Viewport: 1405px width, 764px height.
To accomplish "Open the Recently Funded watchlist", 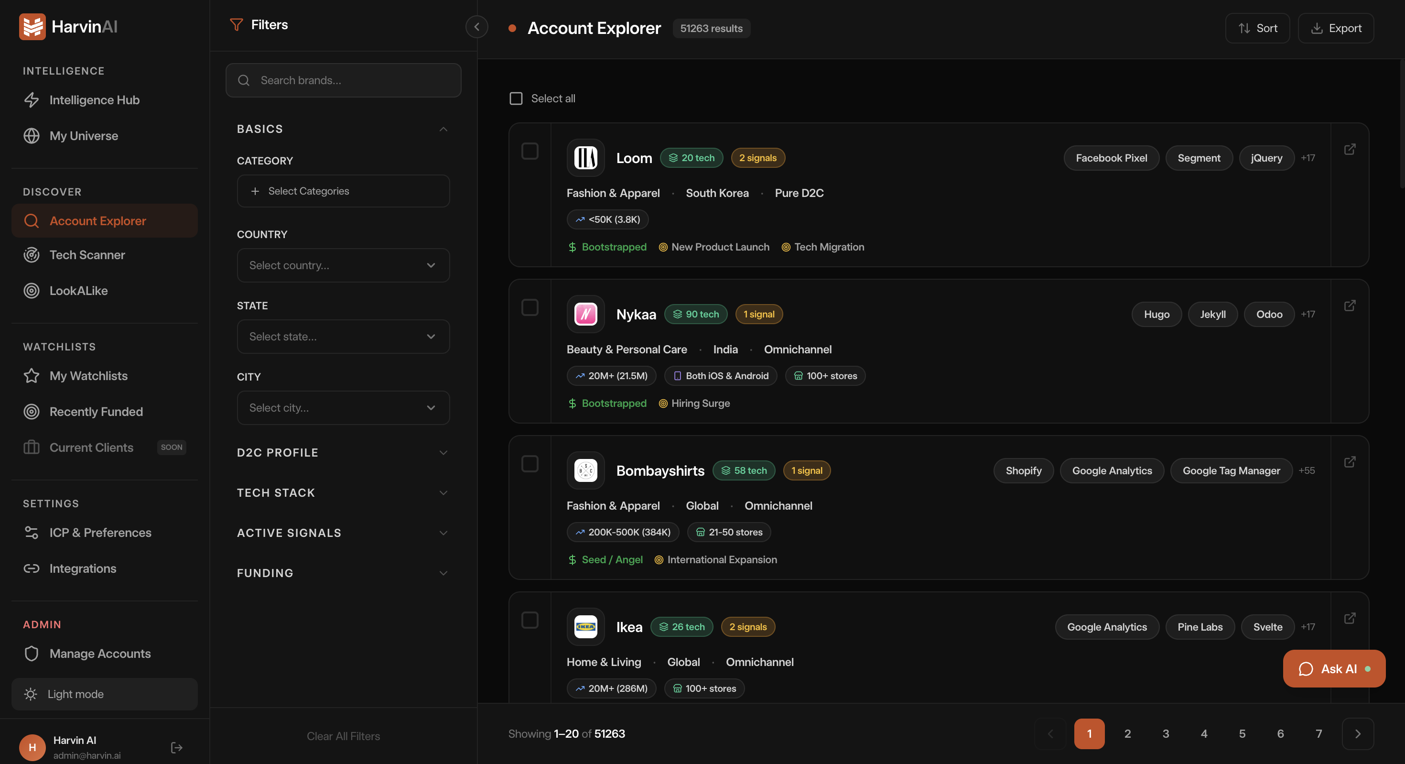I will [96, 412].
